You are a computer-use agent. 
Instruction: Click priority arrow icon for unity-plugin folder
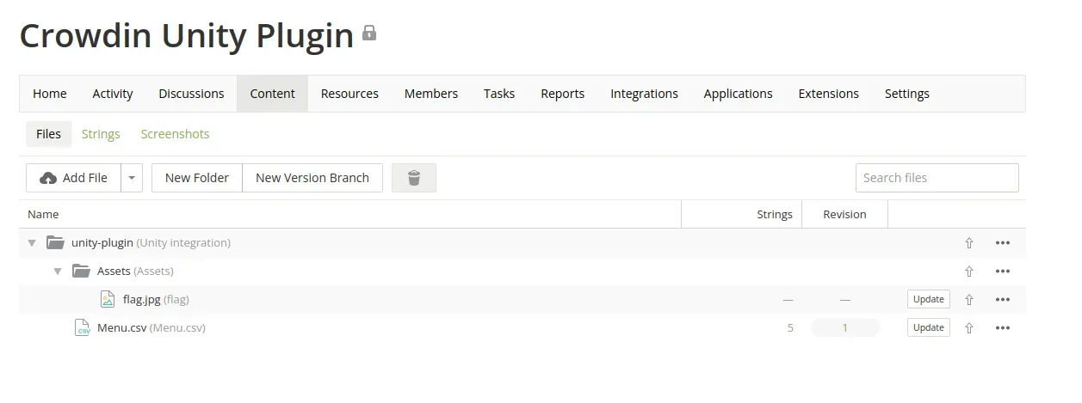969,243
